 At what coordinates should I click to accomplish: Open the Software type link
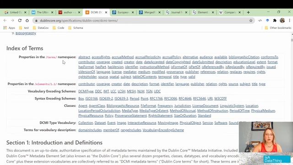[x=221, y=123]
